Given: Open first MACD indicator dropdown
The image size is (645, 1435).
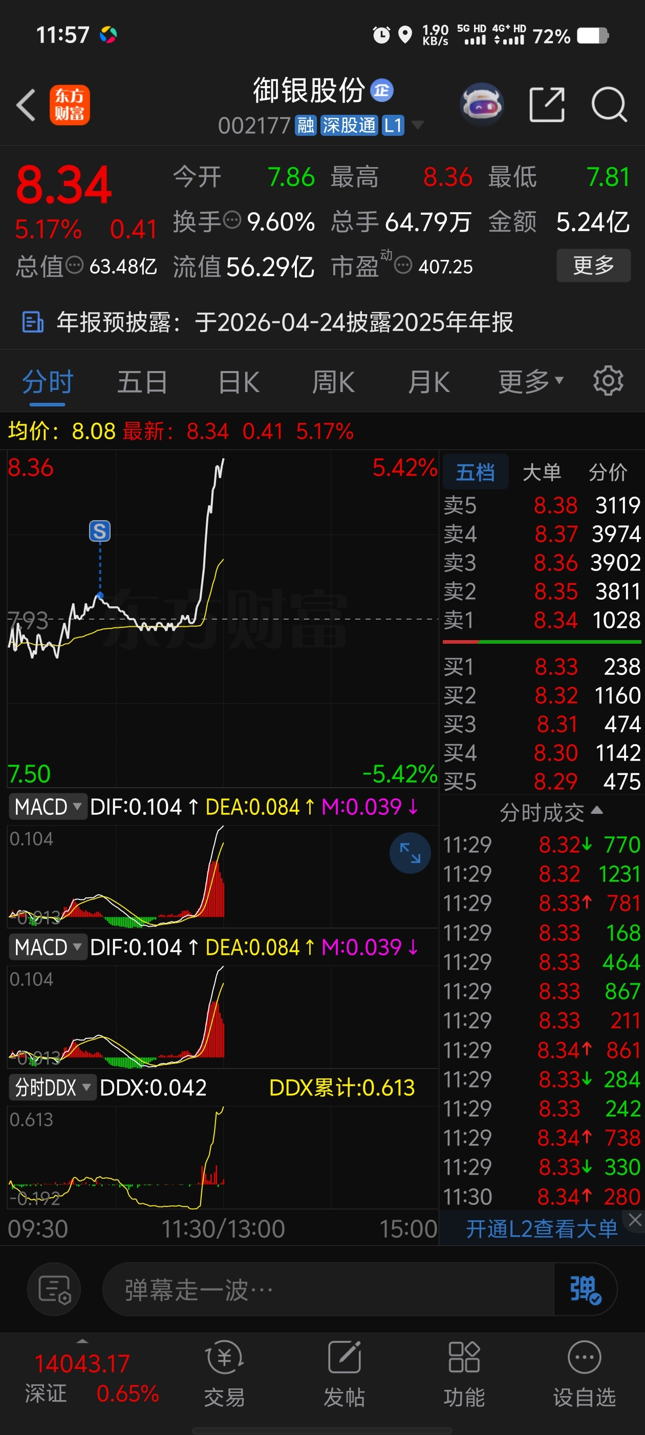Looking at the screenshot, I should (48, 807).
